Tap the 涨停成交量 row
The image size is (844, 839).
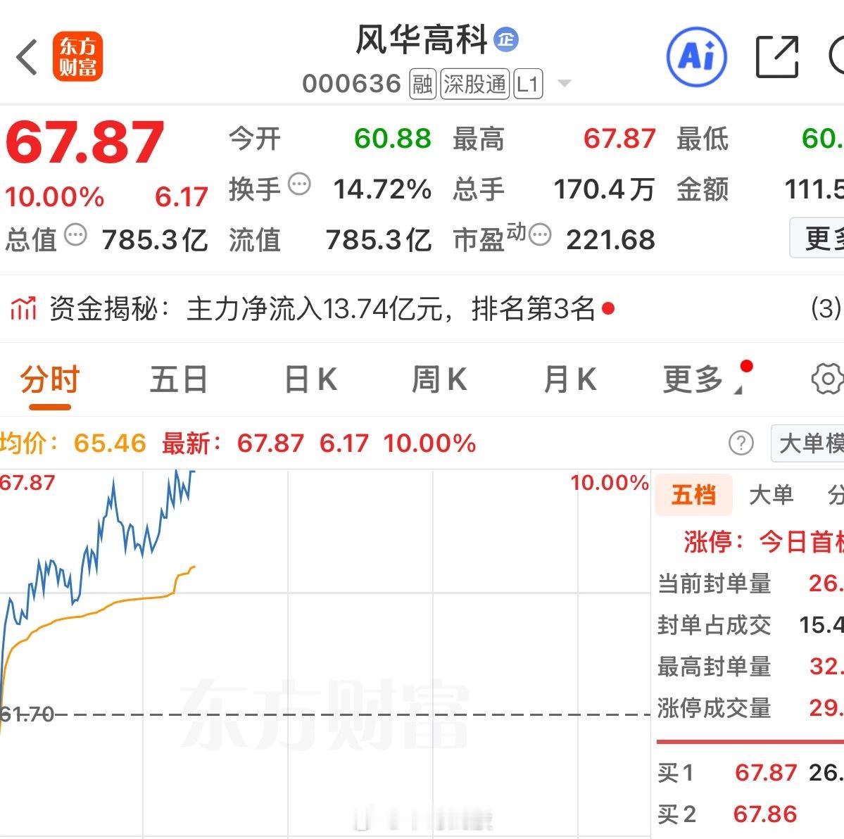tap(750, 707)
